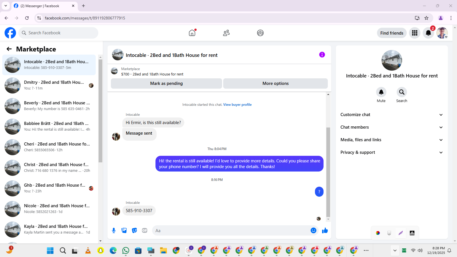Screen dimensions: 457x257
Task: Click the Aa message input field
Action: [x=232, y=230]
